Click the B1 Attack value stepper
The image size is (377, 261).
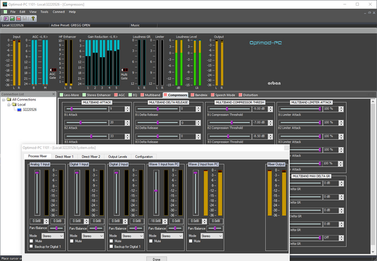(127, 109)
